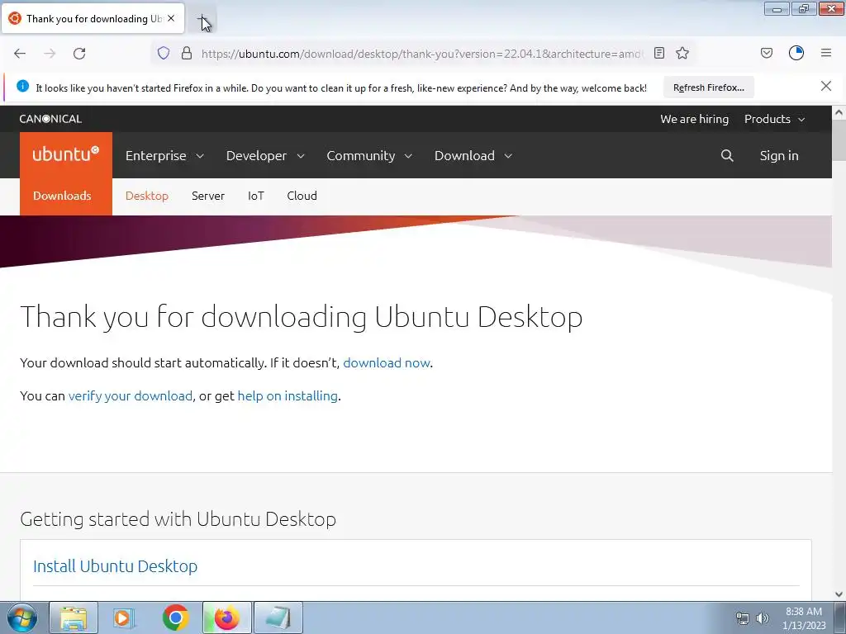Screen dimensions: 846x634
Task: Expand the Products dropdown
Action: 775,119
